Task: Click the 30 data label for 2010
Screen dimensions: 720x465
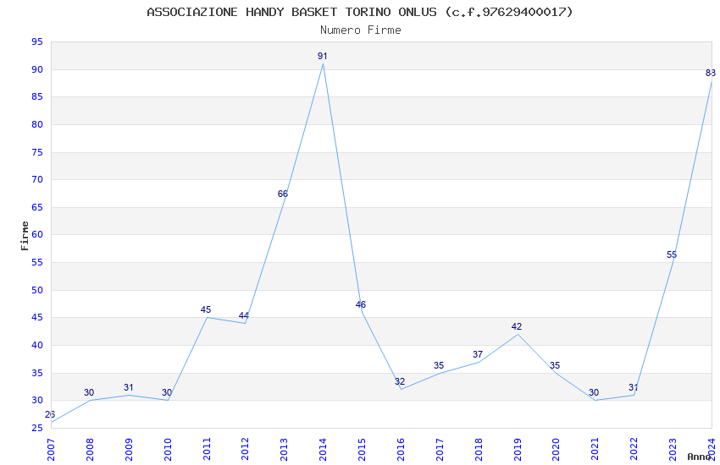Action: point(167,392)
